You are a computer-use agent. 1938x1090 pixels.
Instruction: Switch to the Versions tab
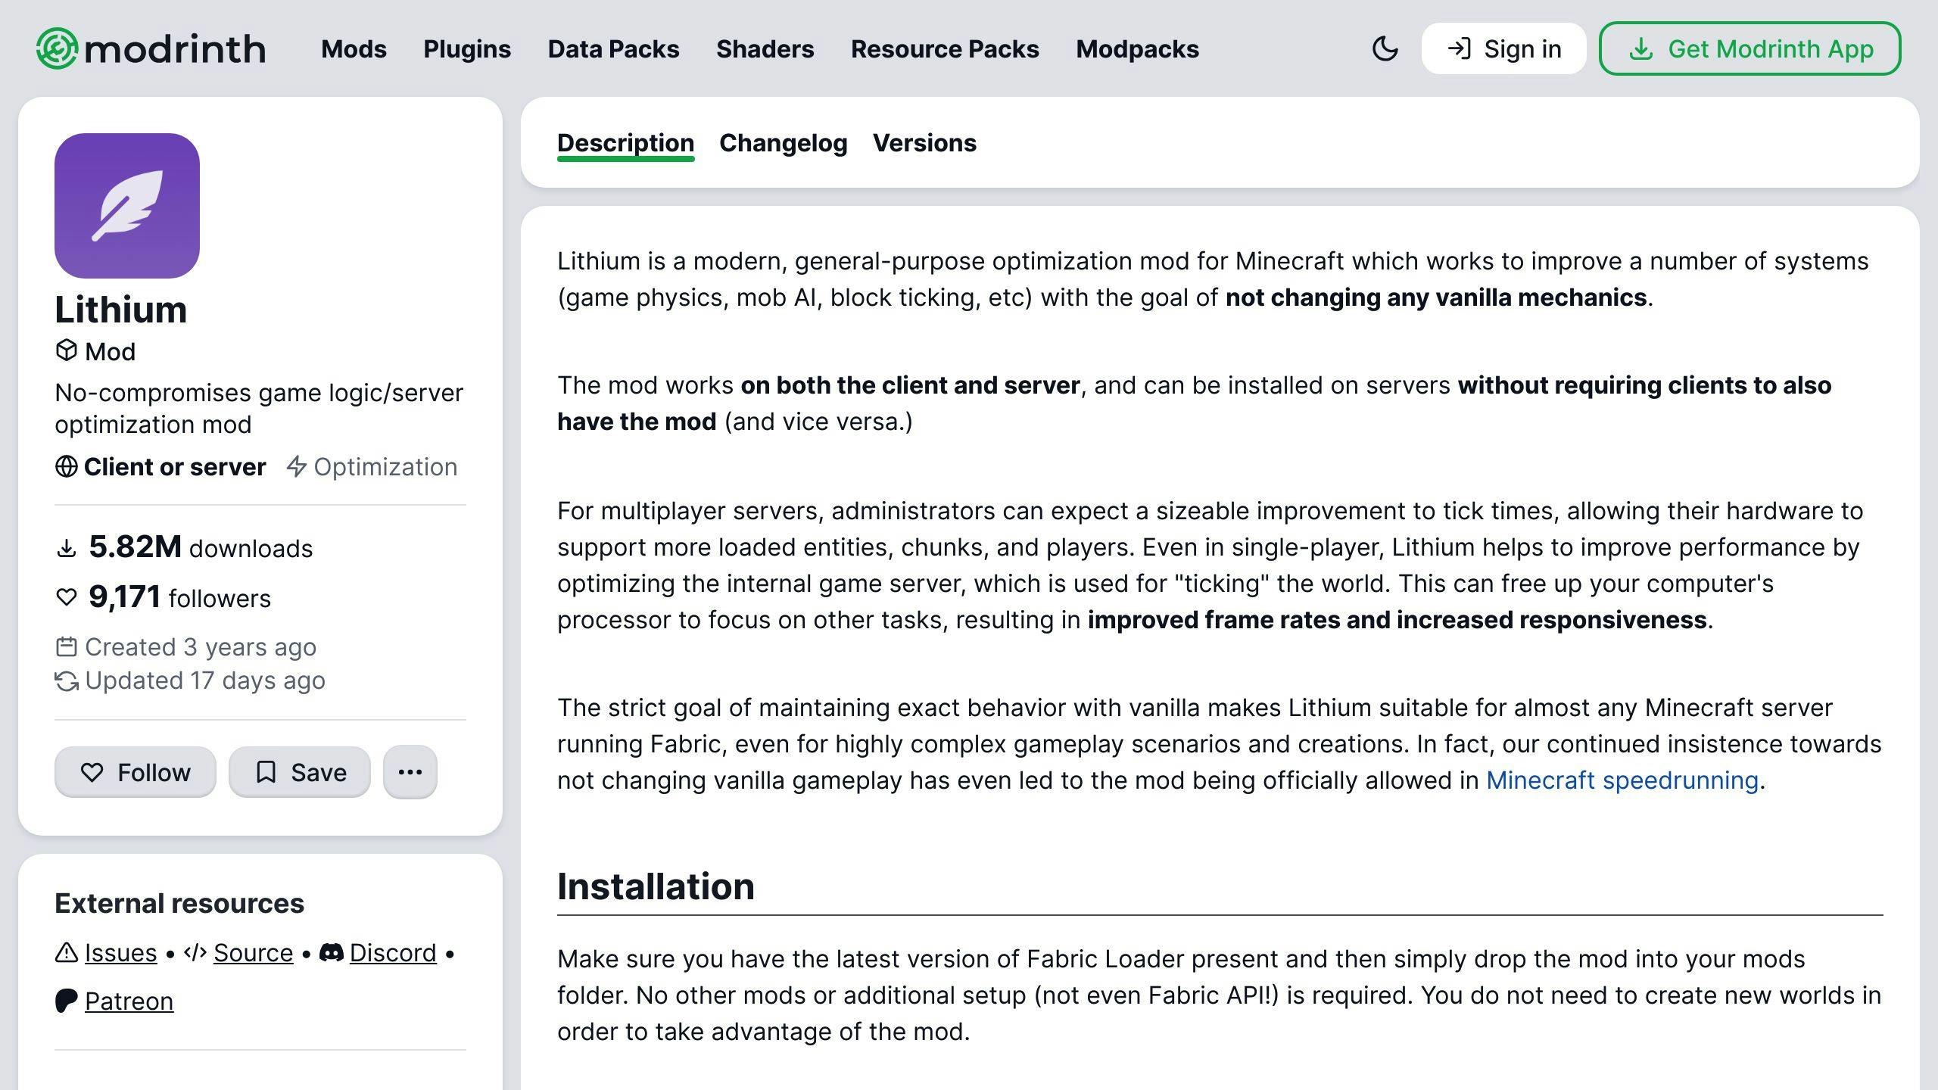[924, 143]
